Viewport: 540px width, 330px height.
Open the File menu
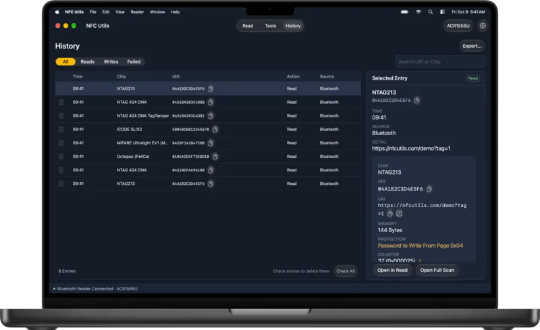pyautogui.click(x=93, y=11)
